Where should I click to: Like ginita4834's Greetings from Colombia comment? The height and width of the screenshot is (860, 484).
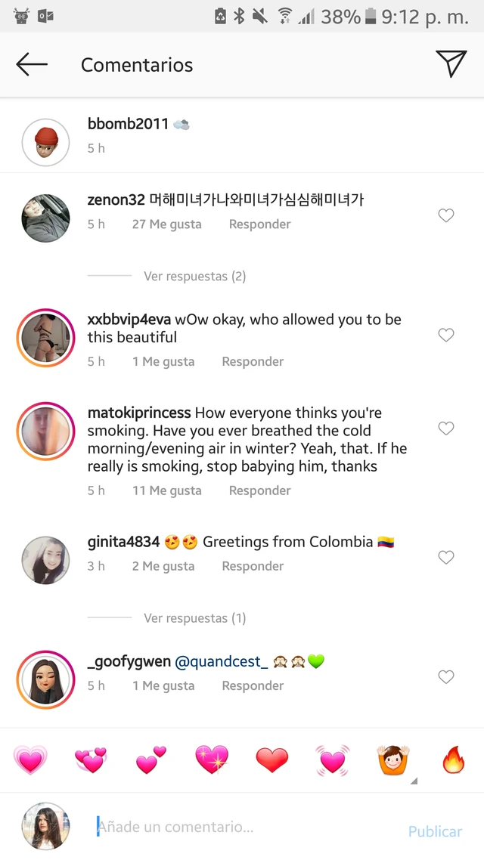click(x=446, y=558)
